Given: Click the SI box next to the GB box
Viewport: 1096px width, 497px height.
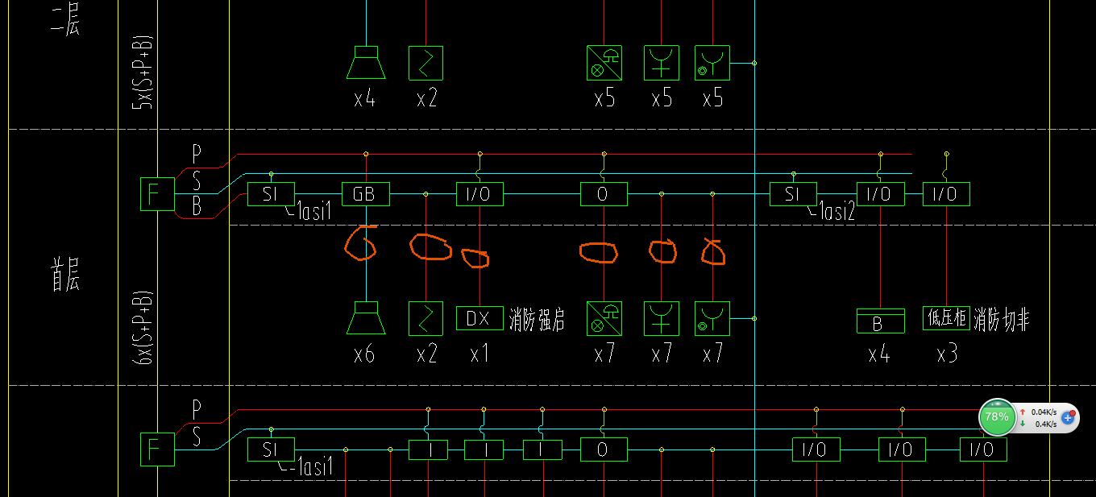Looking at the screenshot, I should click(x=271, y=194).
